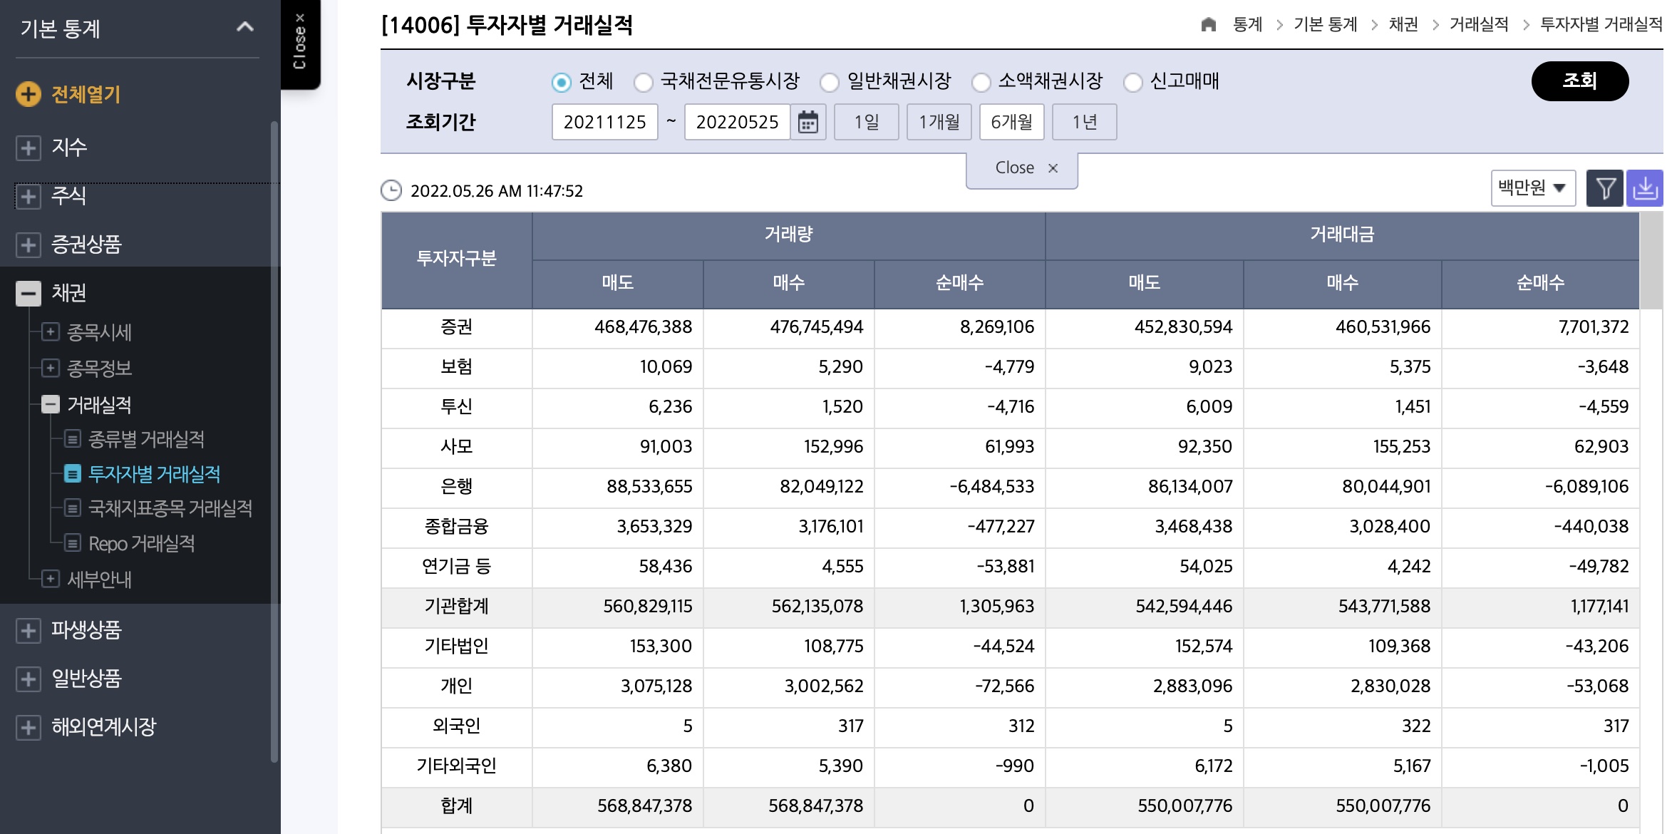Close the vertical sidebar Close tab

300,43
